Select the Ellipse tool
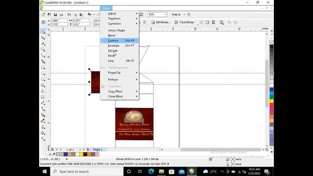Screen dimensions: 313x176 pos(43,73)
